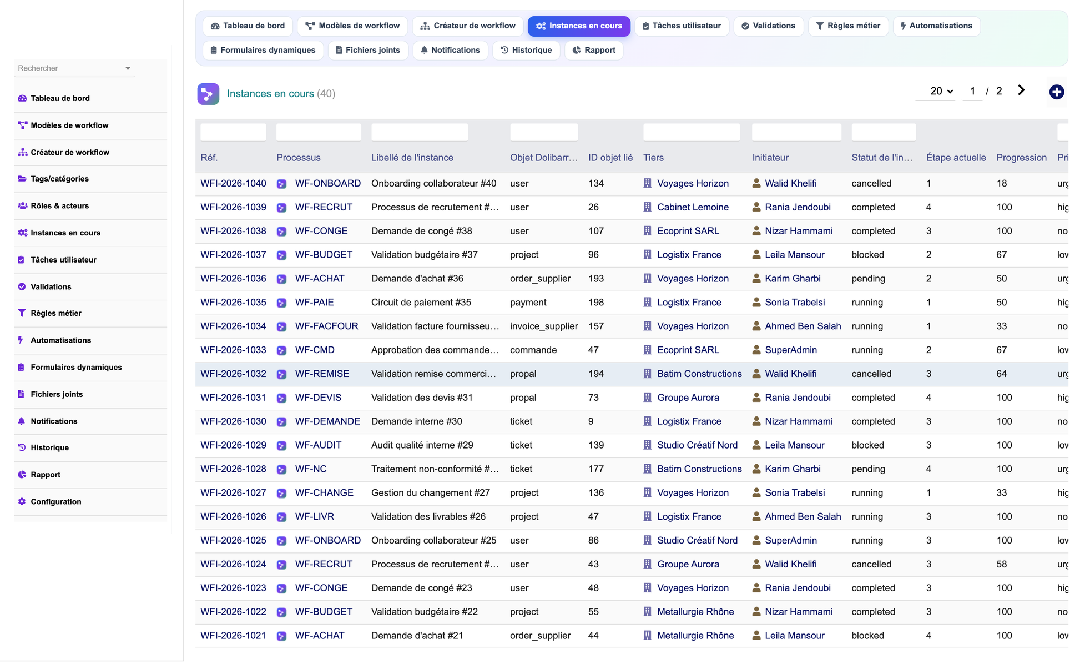Click Fichiers joints file sidebar icon

[x=21, y=394]
